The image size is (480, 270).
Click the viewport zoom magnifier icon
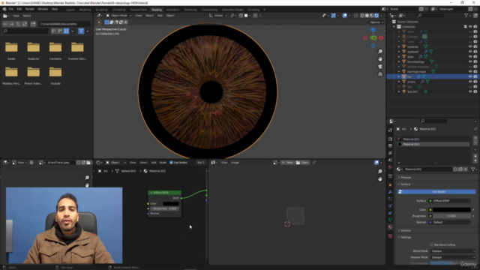pyautogui.click(x=380, y=52)
